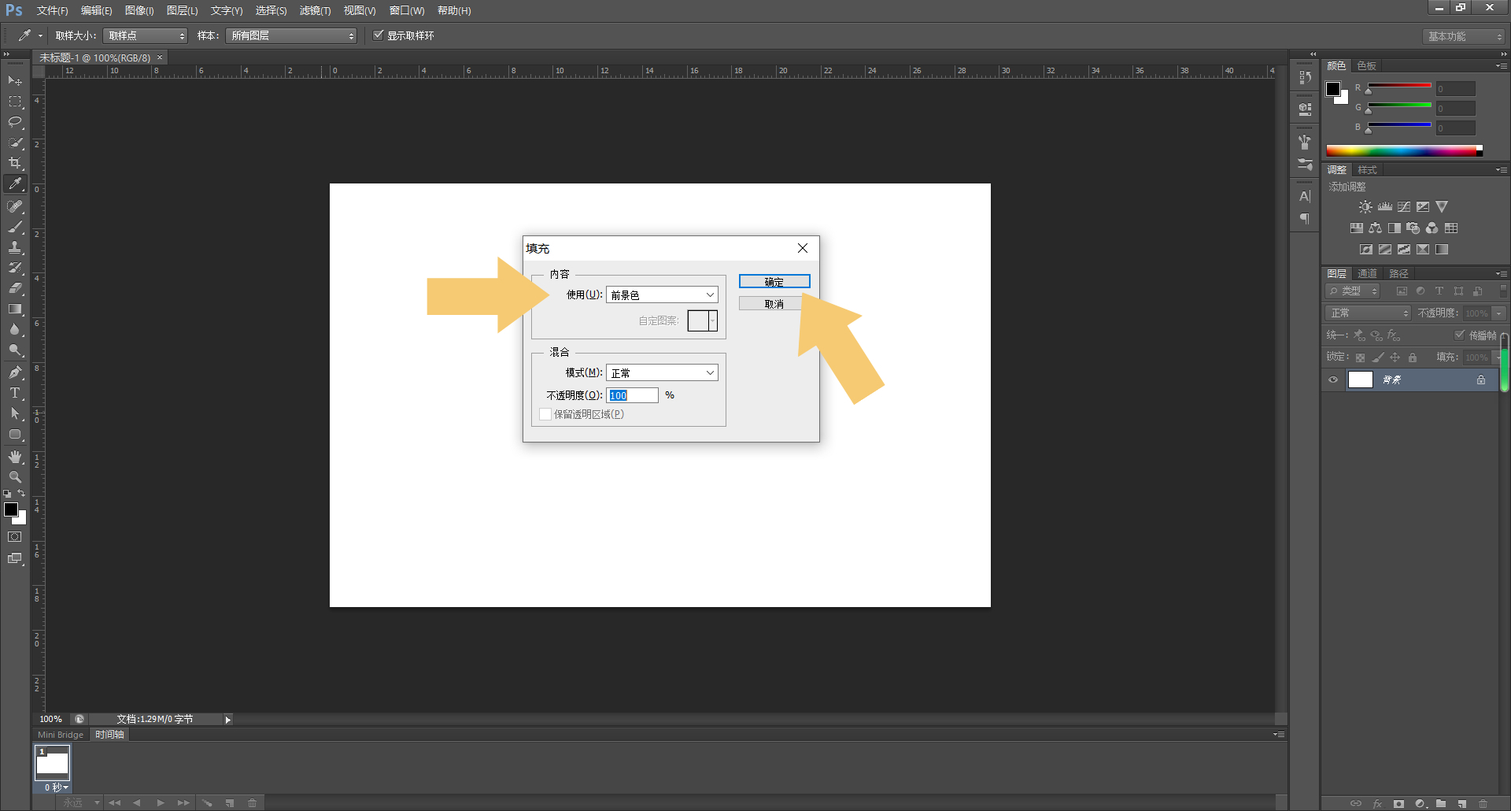This screenshot has width=1511, height=811.
Task: Open the workspace switcher dropdown
Action: coord(1464,36)
